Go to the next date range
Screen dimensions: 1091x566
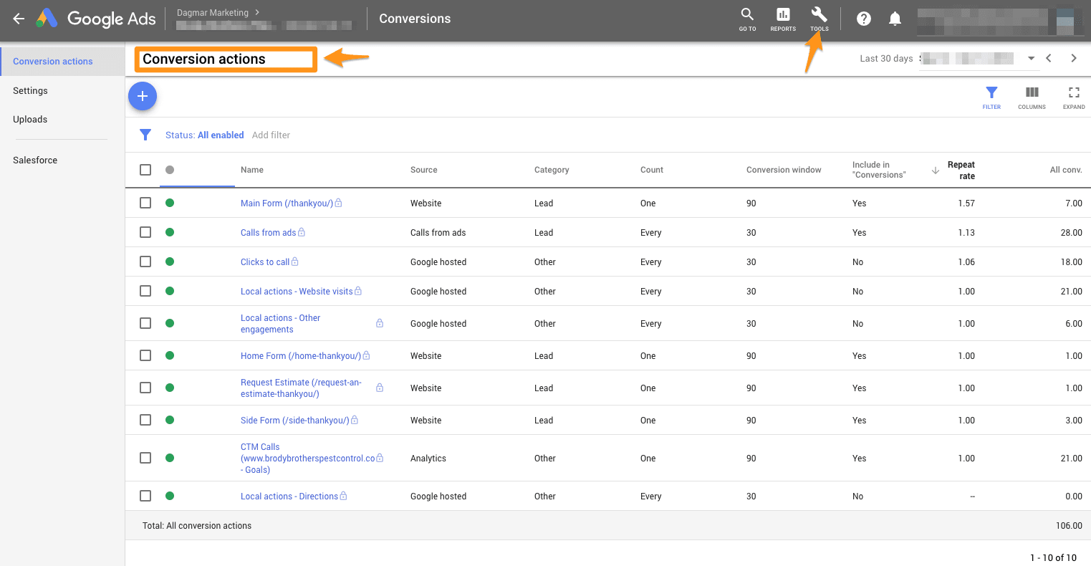point(1073,59)
